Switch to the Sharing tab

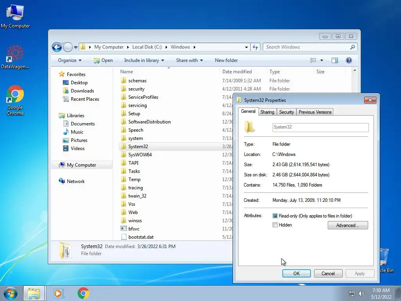(267, 112)
